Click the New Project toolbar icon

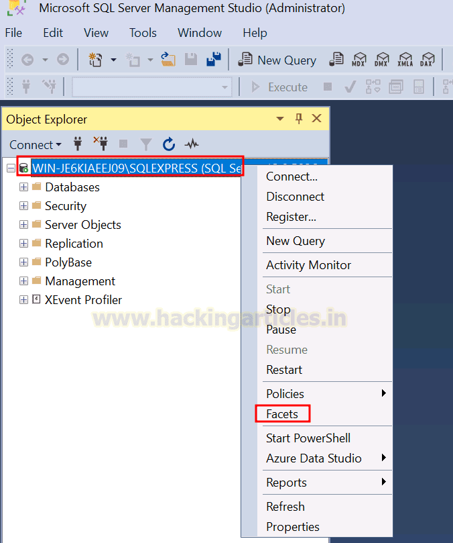tap(95, 60)
